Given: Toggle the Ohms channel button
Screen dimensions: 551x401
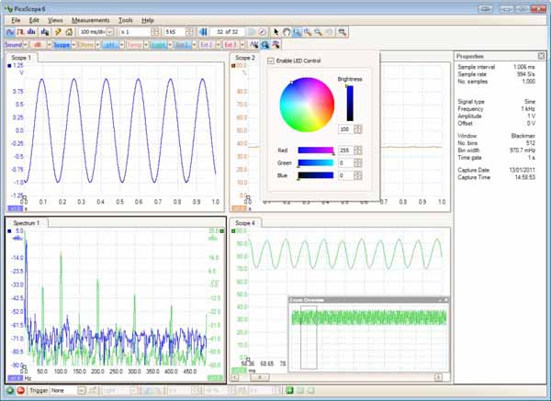Looking at the screenshot, I should click(x=85, y=45).
